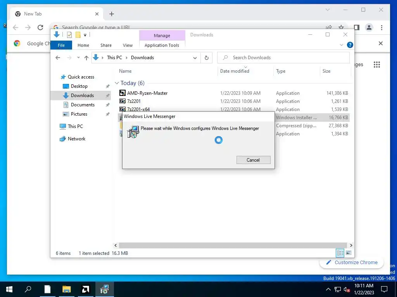Screen dimensions: 397x297
Task: Click Downloads in address breadcrumb
Action: tap(142, 58)
